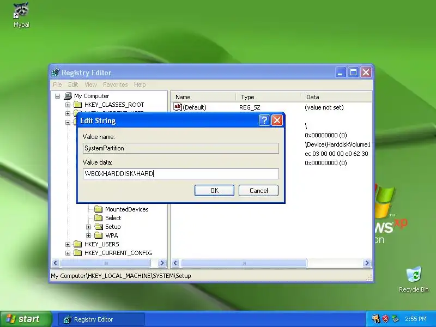Image resolution: width=436 pixels, height=327 pixels.
Task: Click the Name column header
Action: [203, 97]
